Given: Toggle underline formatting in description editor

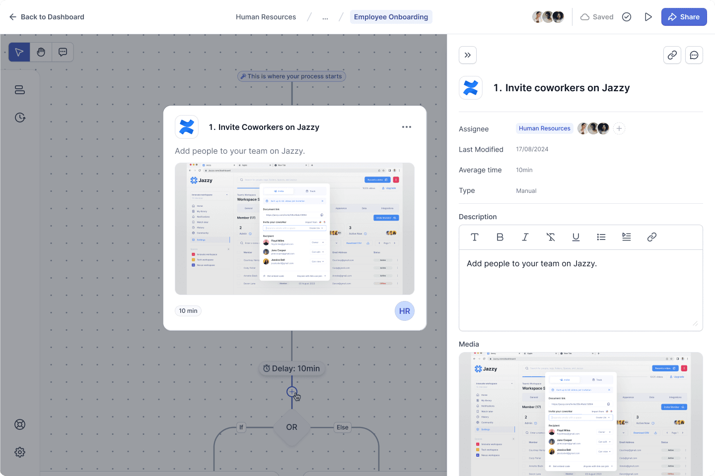Looking at the screenshot, I should click(576, 237).
